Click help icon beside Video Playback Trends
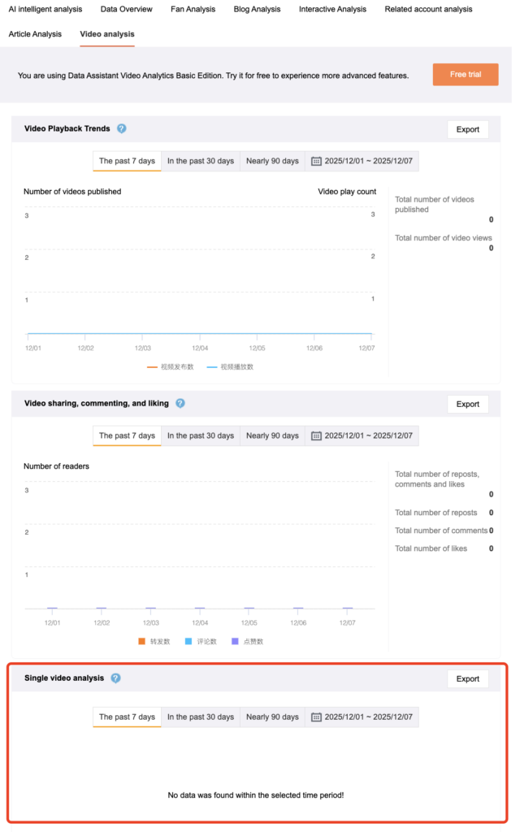Screen dimensions: 520x832 point(122,128)
